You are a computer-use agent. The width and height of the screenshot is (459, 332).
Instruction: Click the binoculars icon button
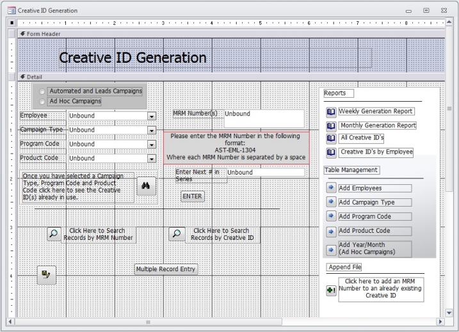pyautogui.click(x=145, y=186)
